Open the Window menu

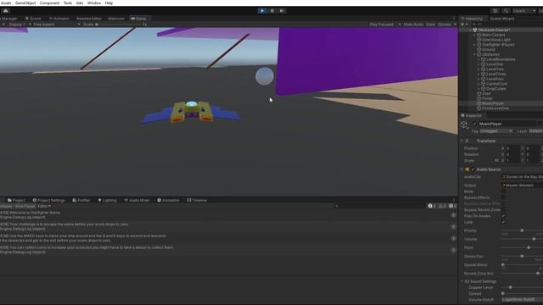click(x=94, y=3)
